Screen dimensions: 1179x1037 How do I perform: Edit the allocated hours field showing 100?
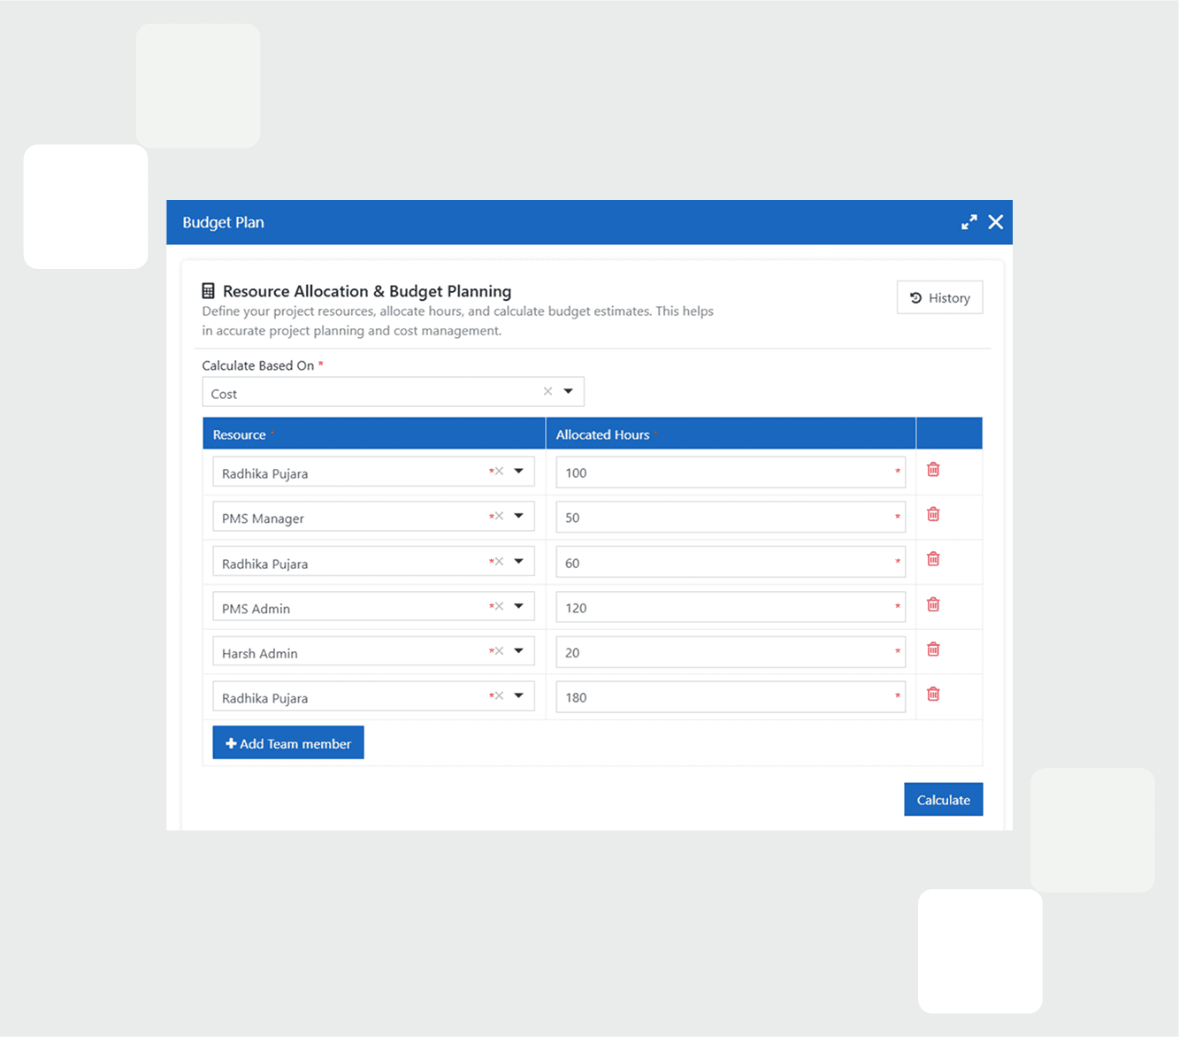click(x=731, y=472)
